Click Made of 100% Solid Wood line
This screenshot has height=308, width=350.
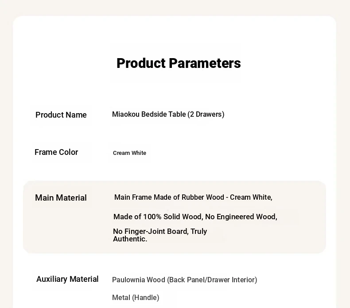(x=195, y=217)
